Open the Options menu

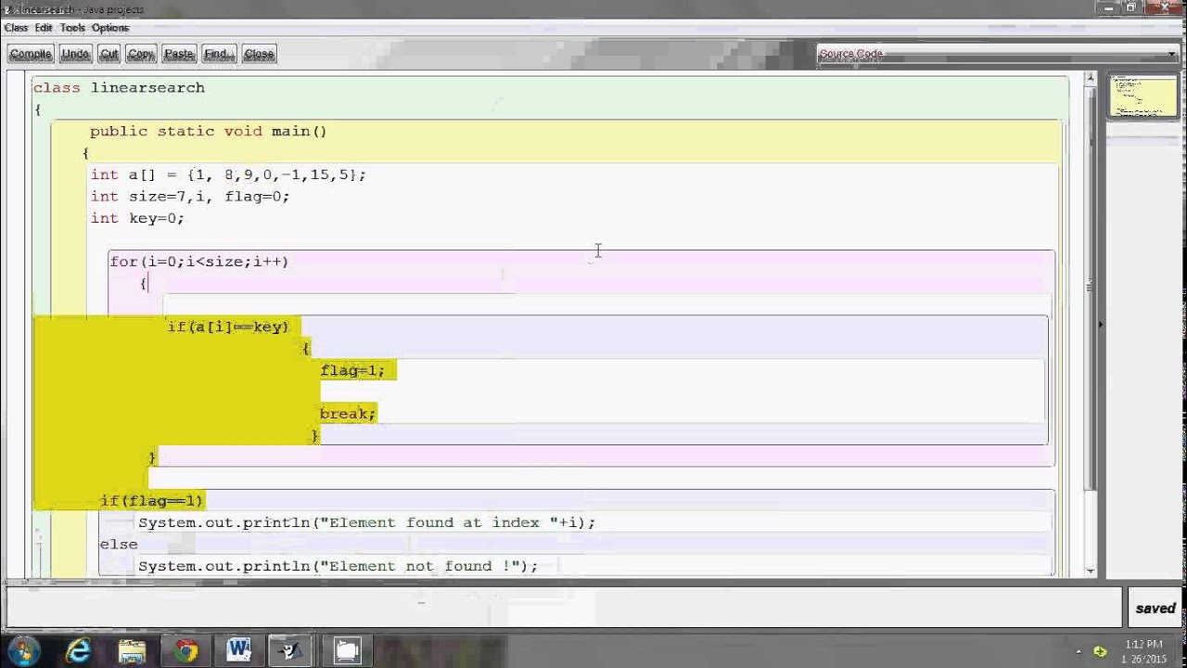(x=110, y=28)
